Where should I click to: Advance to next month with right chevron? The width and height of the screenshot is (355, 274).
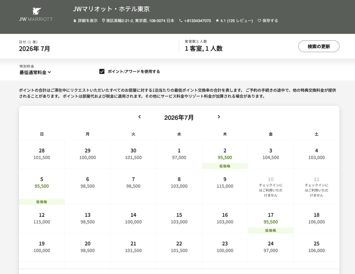[x=219, y=117]
